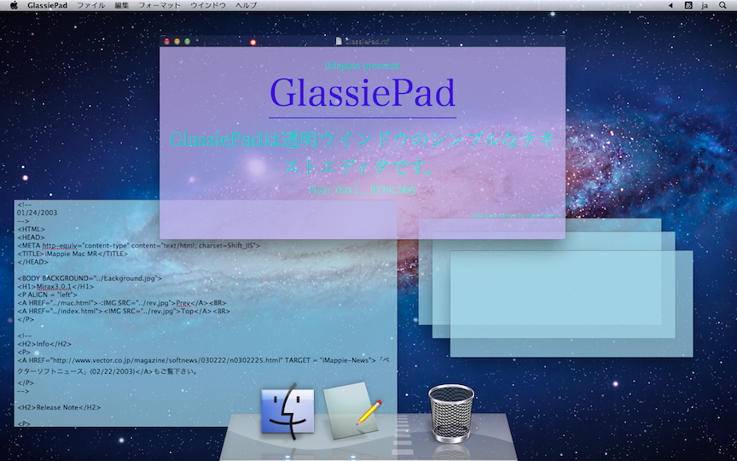Bring the front-most empty light-blue window forward
The width and height of the screenshot is (737, 461).
click(x=572, y=304)
